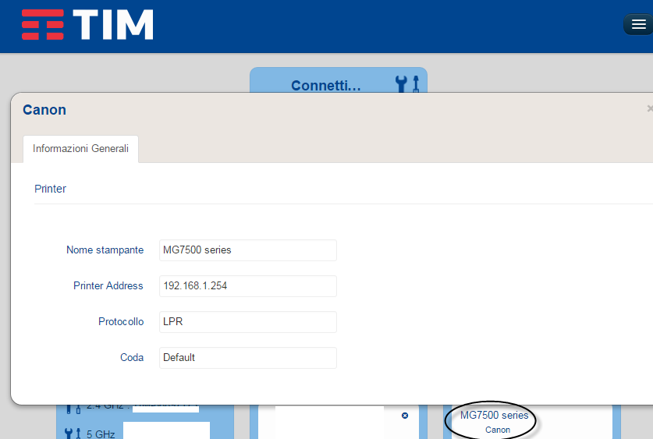Viewport: 653px width, 439px height.
Task: Click the Nome stampante label
Action: (x=105, y=250)
